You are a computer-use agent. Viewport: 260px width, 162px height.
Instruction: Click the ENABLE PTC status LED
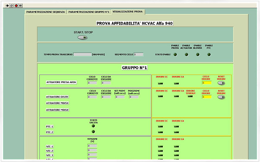[209, 54]
